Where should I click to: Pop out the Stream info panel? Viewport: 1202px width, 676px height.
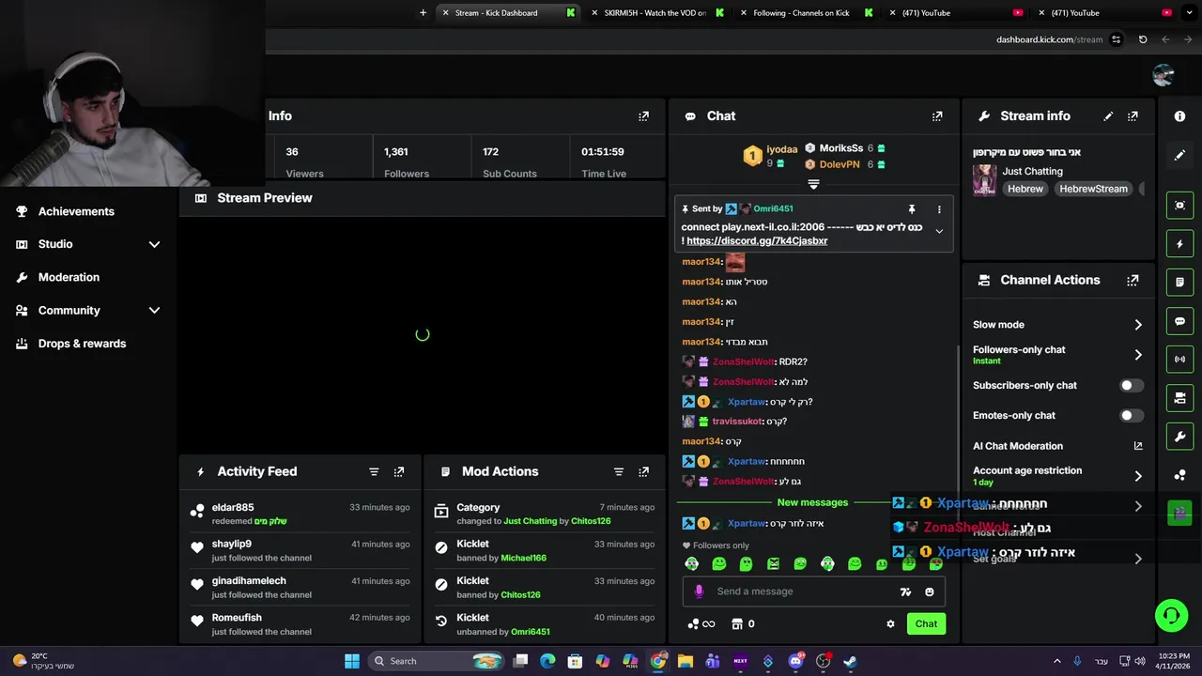tap(1133, 116)
